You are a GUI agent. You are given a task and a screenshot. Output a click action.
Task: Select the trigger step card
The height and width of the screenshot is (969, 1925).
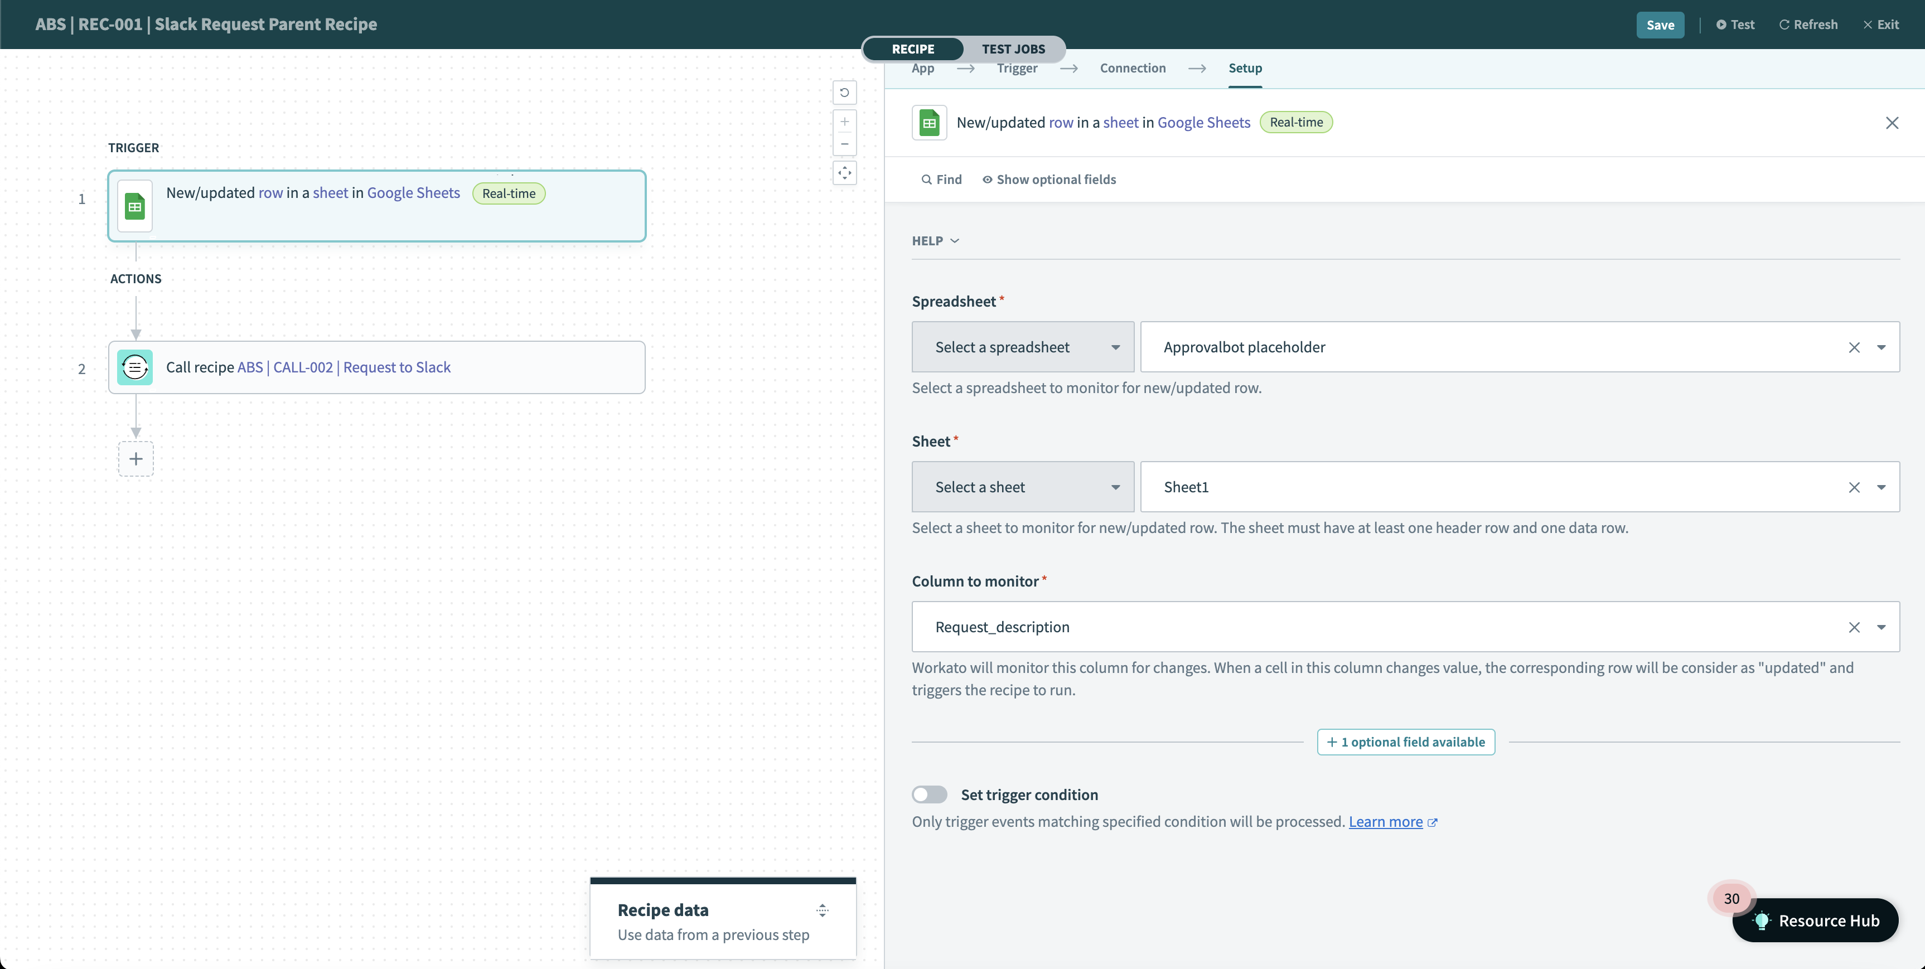(x=376, y=206)
